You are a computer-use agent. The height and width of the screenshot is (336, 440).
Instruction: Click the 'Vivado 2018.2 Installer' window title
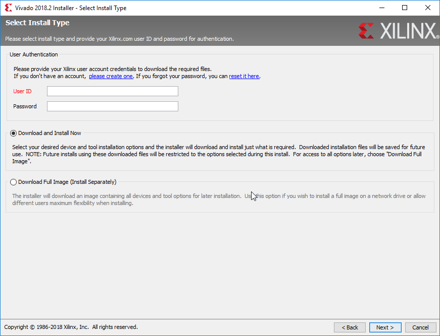tap(71, 8)
